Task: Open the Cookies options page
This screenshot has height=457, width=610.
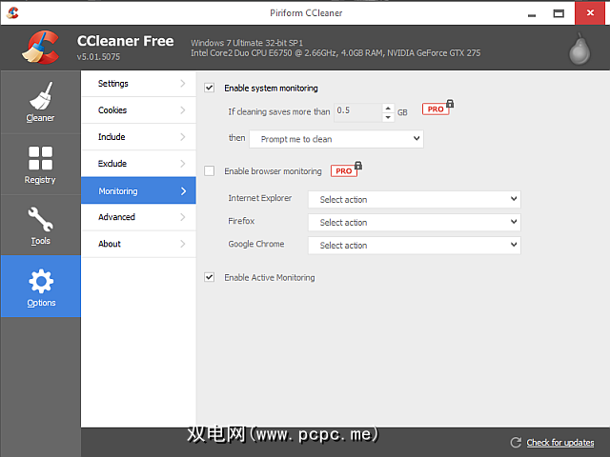Action: tap(138, 110)
